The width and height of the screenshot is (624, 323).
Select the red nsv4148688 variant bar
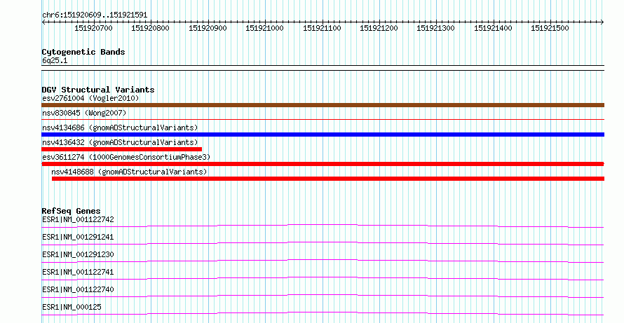(x=328, y=179)
